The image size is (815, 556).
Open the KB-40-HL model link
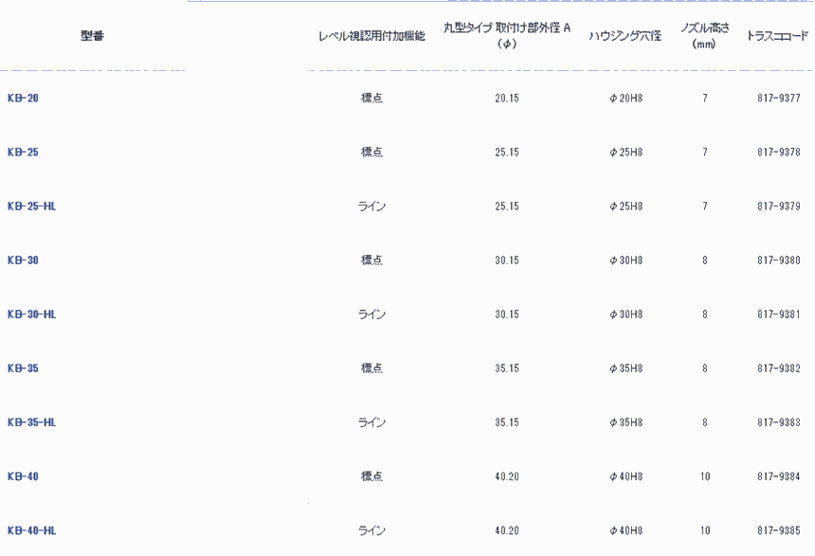tap(32, 530)
